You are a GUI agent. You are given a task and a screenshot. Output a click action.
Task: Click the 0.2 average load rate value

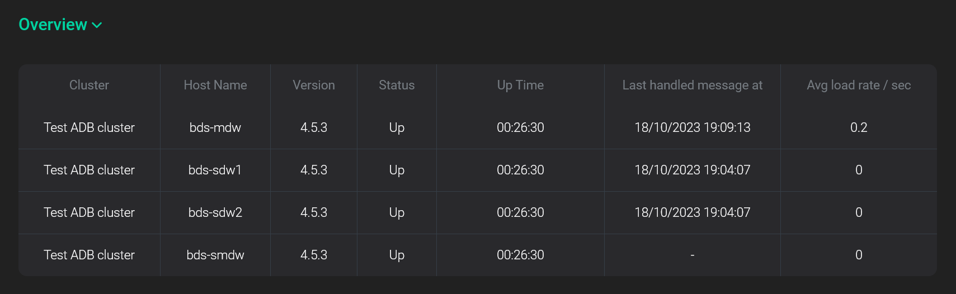coord(859,127)
